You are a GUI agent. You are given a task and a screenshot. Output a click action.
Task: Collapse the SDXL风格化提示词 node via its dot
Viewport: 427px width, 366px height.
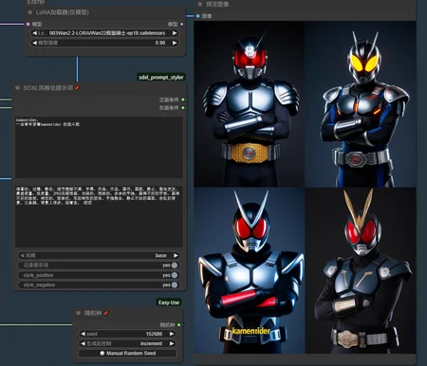[x=17, y=88]
